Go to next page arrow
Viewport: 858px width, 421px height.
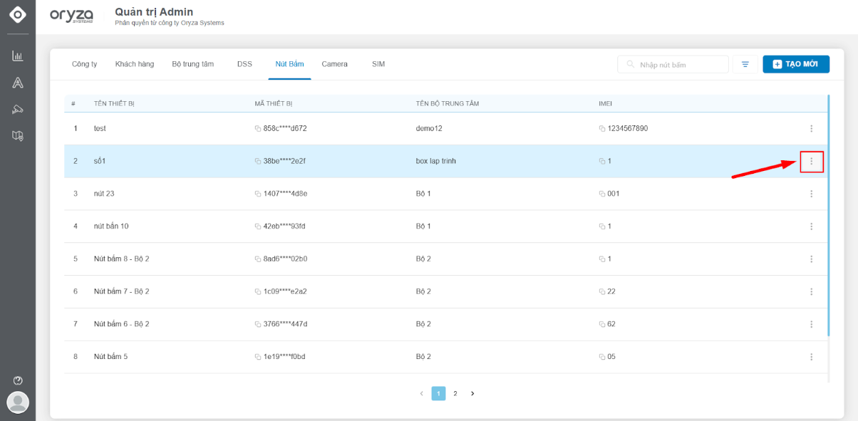pos(472,393)
